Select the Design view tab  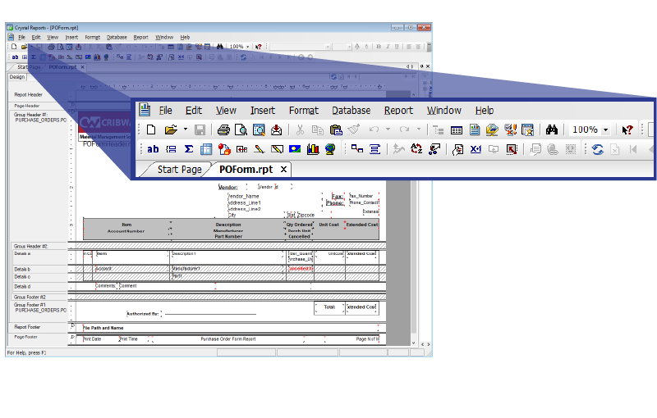coord(17,77)
